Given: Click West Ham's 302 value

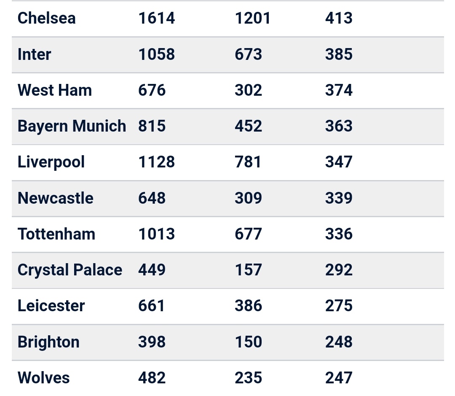Looking at the screenshot, I should coord(249,90).
